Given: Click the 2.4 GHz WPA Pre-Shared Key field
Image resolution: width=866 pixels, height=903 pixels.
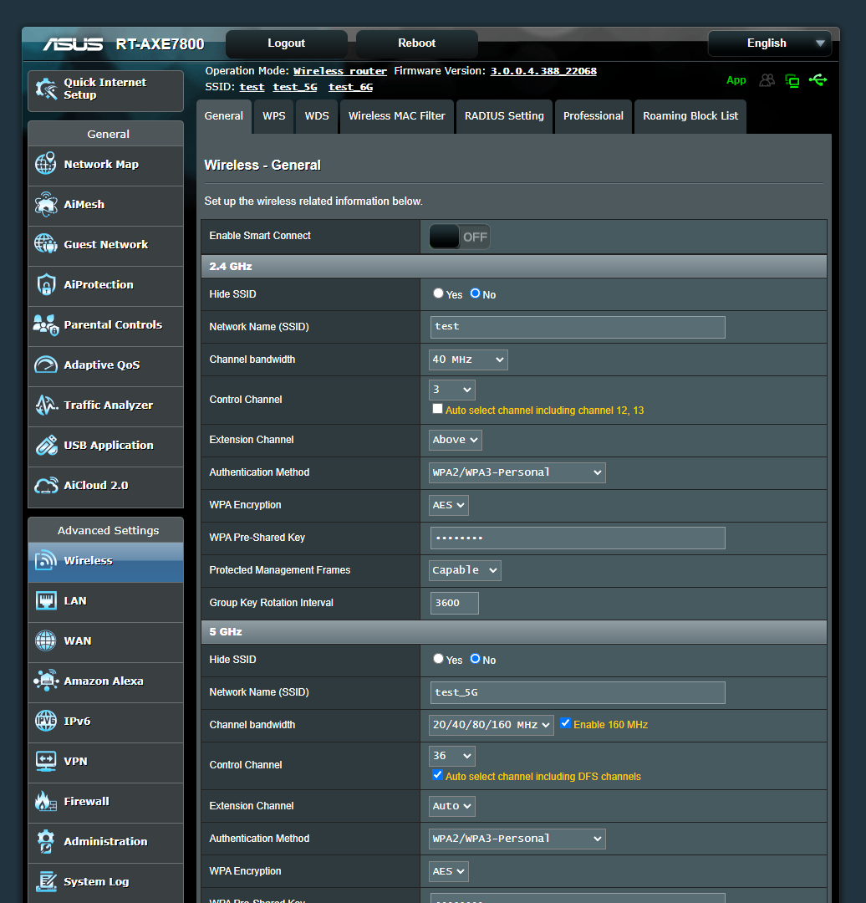Looking at the screenshot, I should [x=578, y=538].
